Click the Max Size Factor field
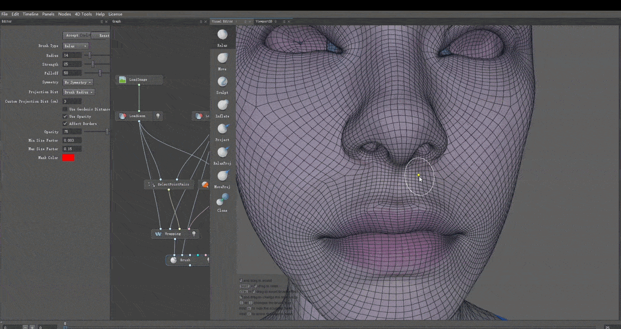621x329 pixels. click(x=72, y=149)
